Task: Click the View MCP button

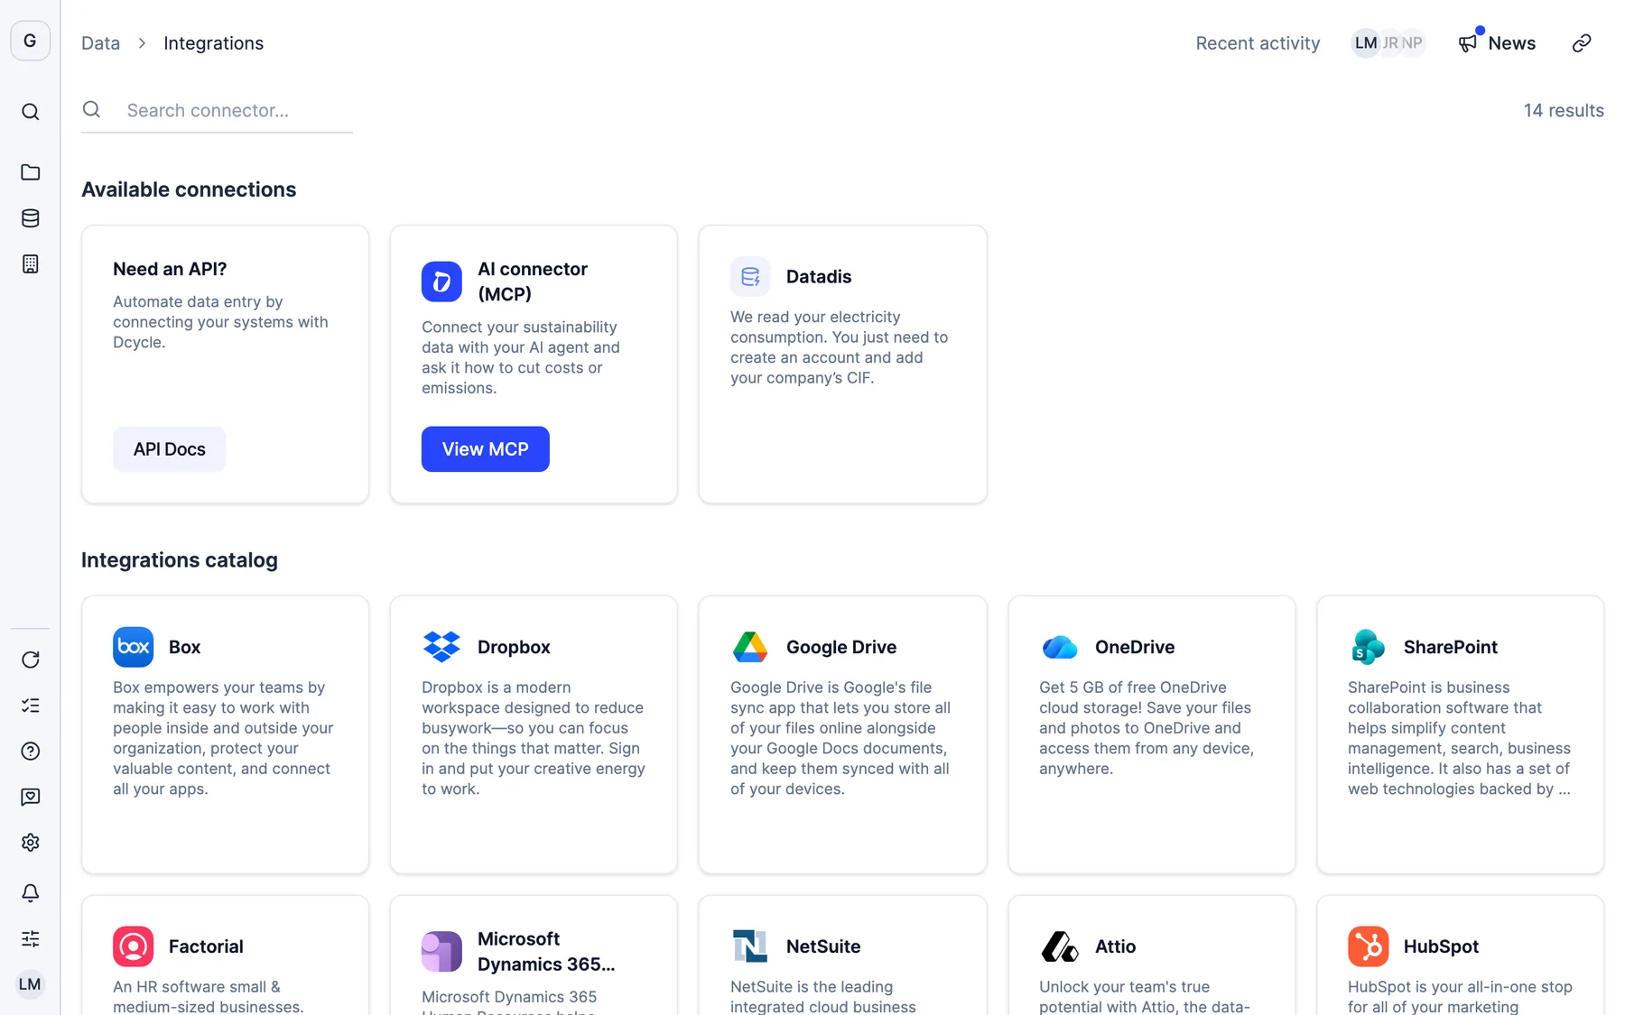Action: (486, 449)
